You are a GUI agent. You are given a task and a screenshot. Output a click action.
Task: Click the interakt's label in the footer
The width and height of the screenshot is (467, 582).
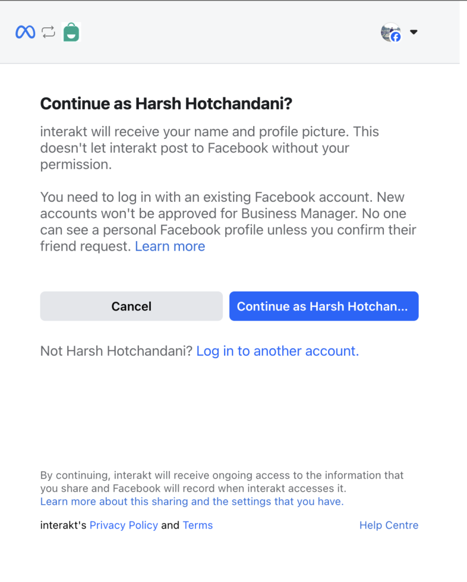pos(63,525)
